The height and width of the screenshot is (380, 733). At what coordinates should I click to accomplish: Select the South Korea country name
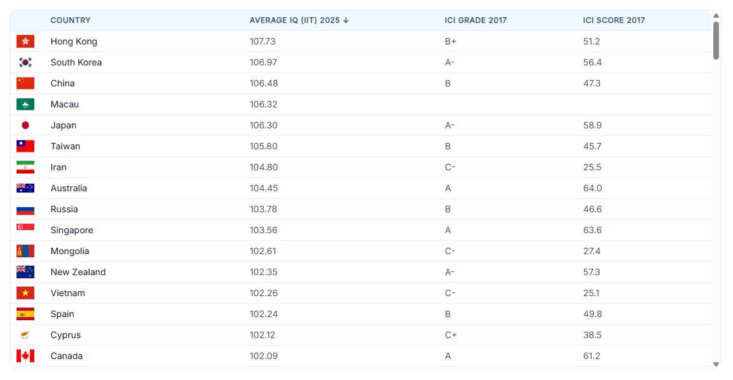point(76,63)
